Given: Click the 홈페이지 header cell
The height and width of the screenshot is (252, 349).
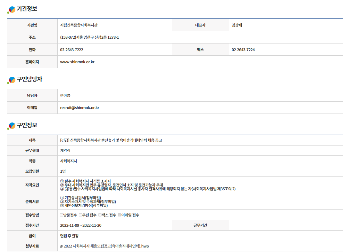Looking at the screenshot, I should (x=32, y=62).
